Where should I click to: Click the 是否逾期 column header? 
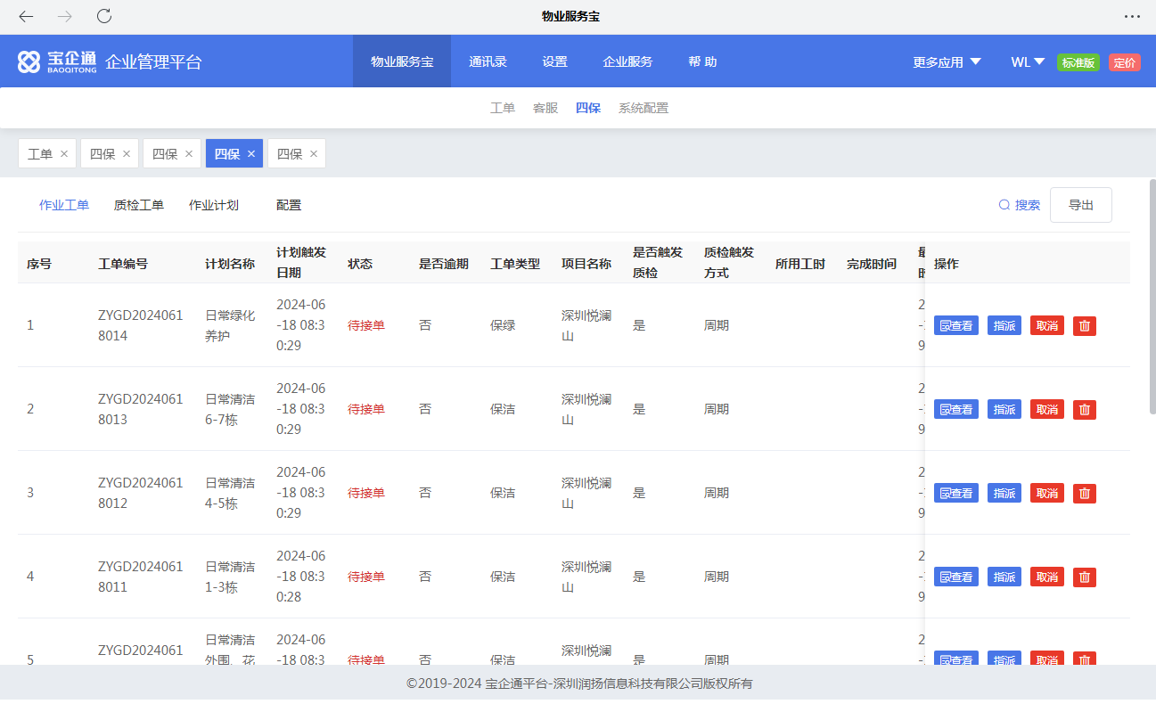pyautogui.click(x=444, y=264)
